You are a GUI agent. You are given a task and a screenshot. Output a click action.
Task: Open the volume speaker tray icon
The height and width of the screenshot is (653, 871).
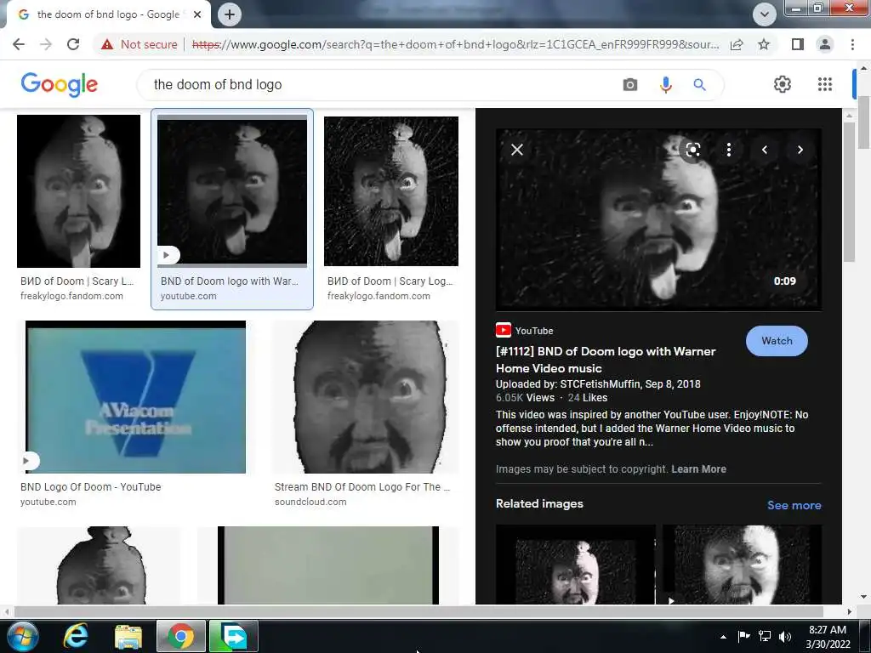[x=785, y=636]
